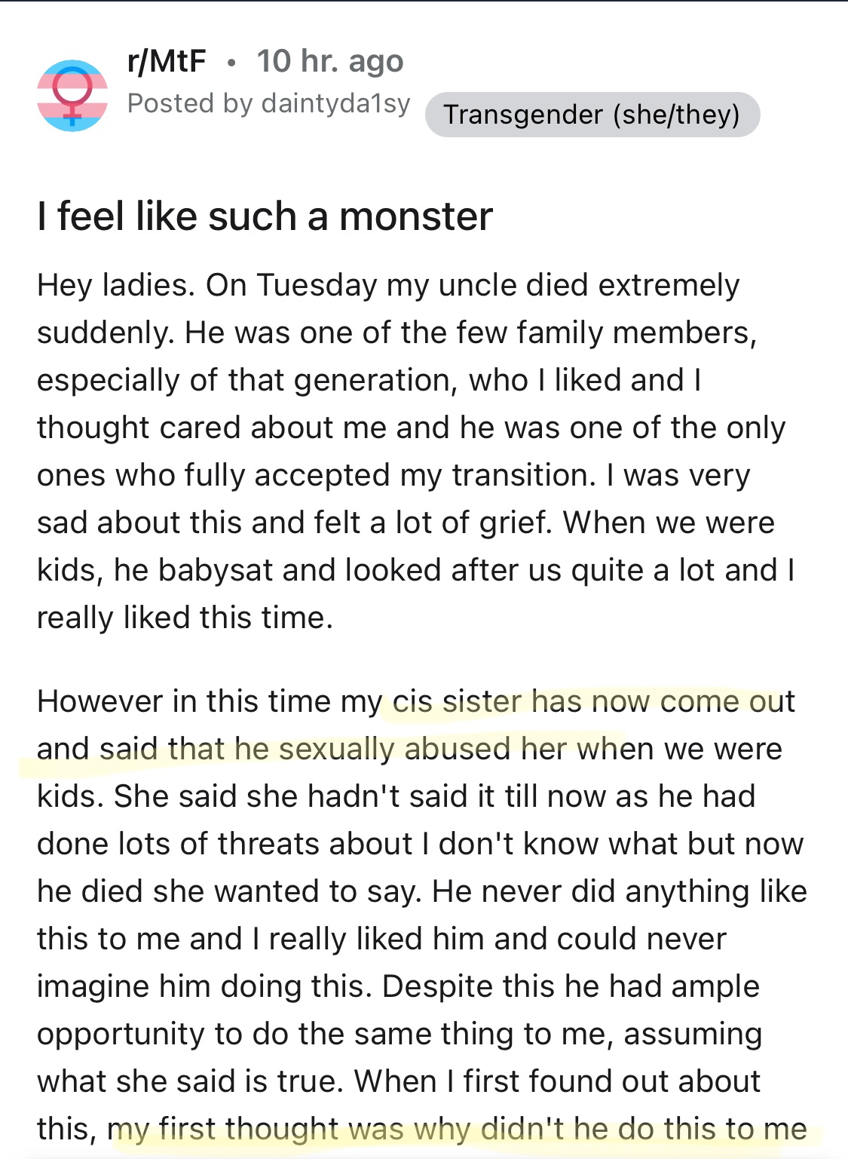Click the "10 hr. ago" timestamp
Viewport: 848px width, 1159px height.
(330, 62)
